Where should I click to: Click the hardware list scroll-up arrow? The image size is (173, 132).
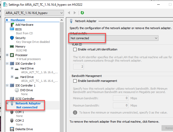62,20
